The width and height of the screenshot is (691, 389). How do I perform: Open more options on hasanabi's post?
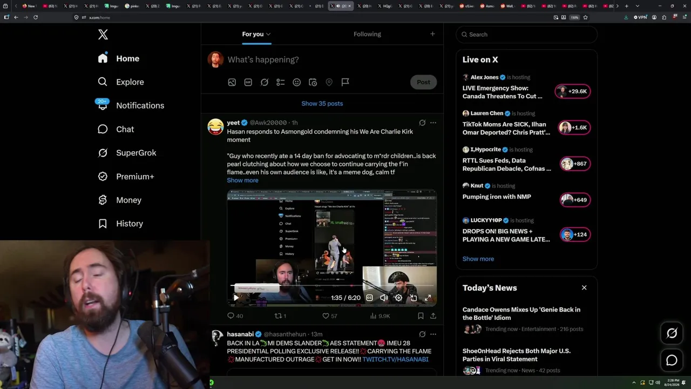[x=433, y=334]
